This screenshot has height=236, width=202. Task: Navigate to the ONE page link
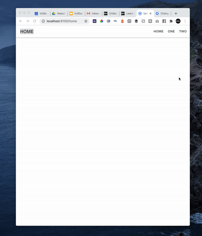click(171, 31)
